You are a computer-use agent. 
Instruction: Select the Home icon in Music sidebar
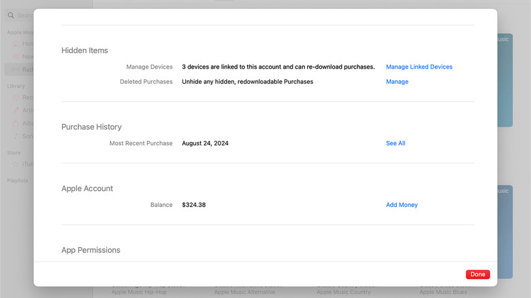[x=16, y=44]
